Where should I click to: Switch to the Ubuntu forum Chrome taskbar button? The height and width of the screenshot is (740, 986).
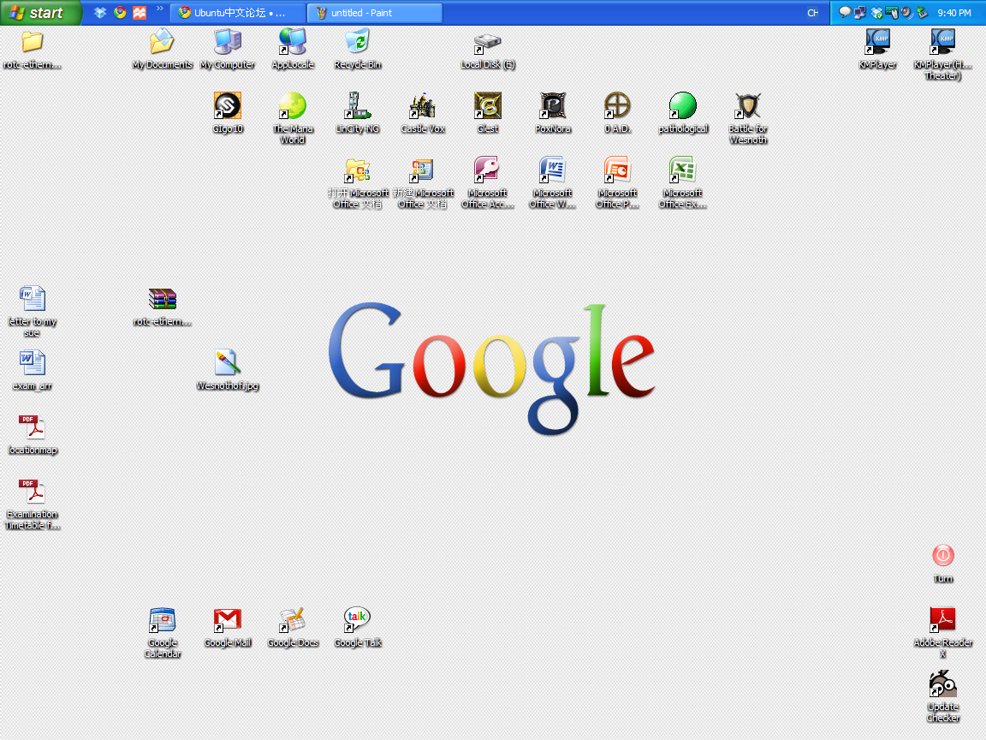(x=238, y=13)
